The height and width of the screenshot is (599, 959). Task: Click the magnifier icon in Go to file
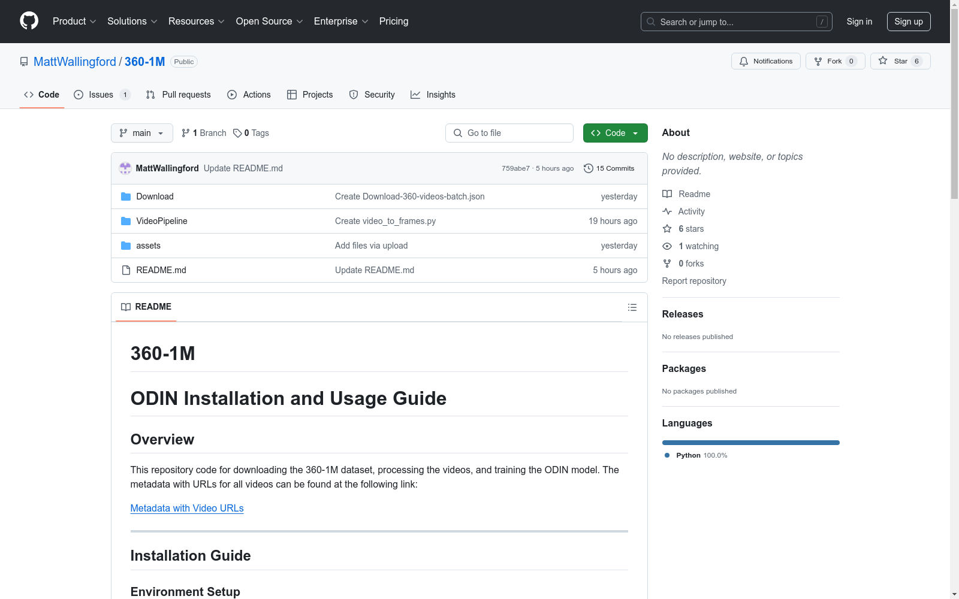click(458, 133)
